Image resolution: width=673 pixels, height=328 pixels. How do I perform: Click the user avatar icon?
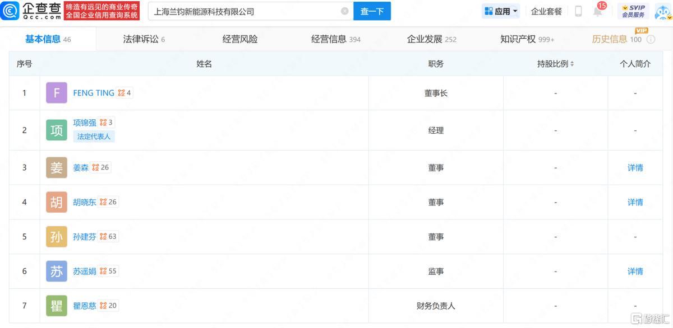coord(662,11)
